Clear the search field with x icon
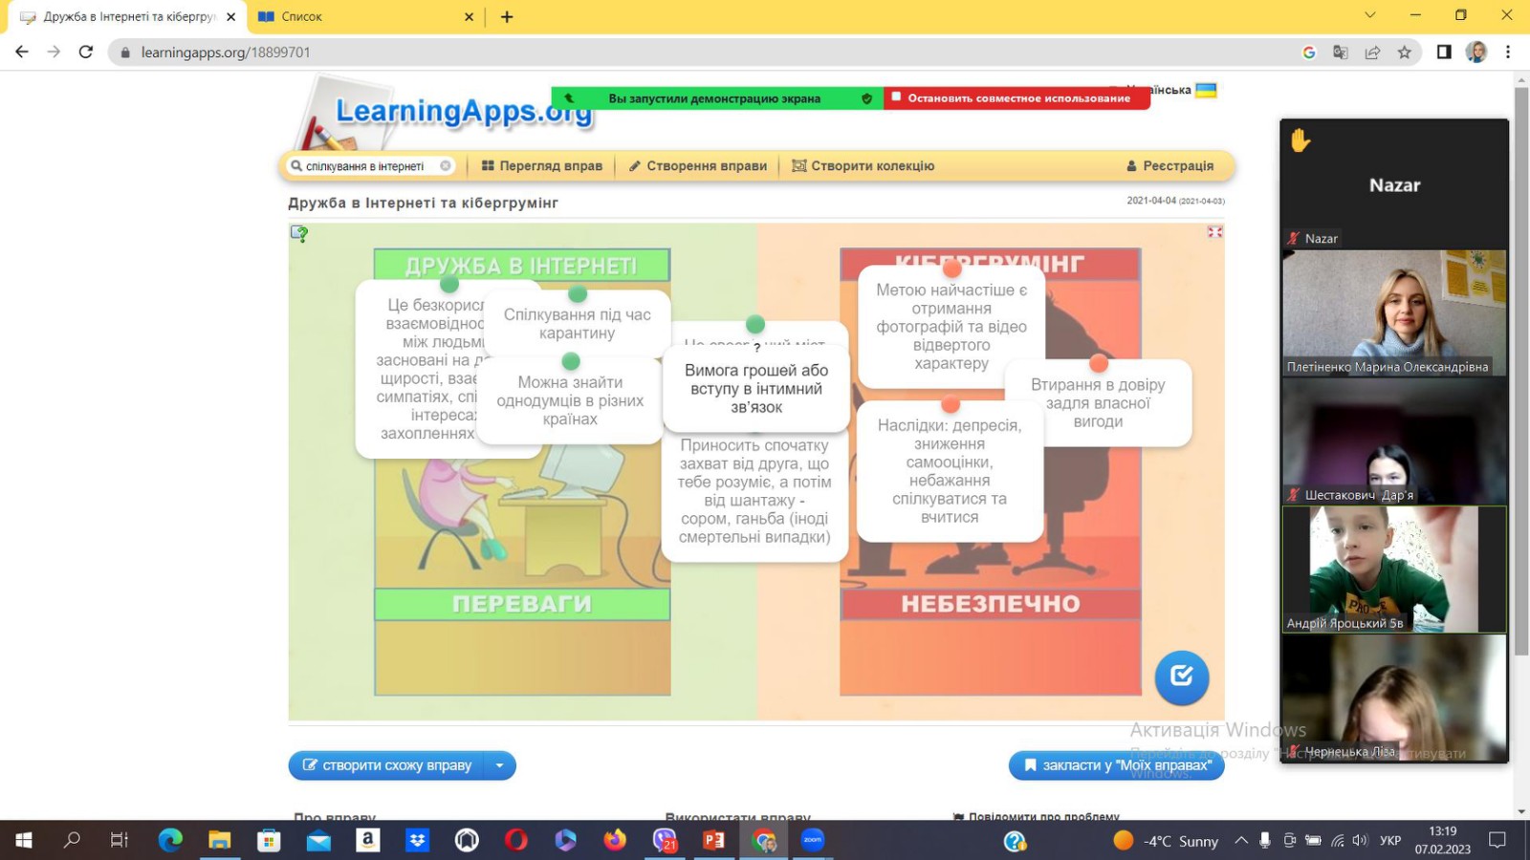This screenshot has width=1530, height=860. [446, 165]
